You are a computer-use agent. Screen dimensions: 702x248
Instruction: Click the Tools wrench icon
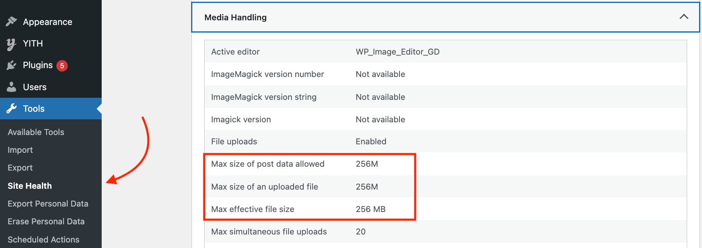(11, 108)
